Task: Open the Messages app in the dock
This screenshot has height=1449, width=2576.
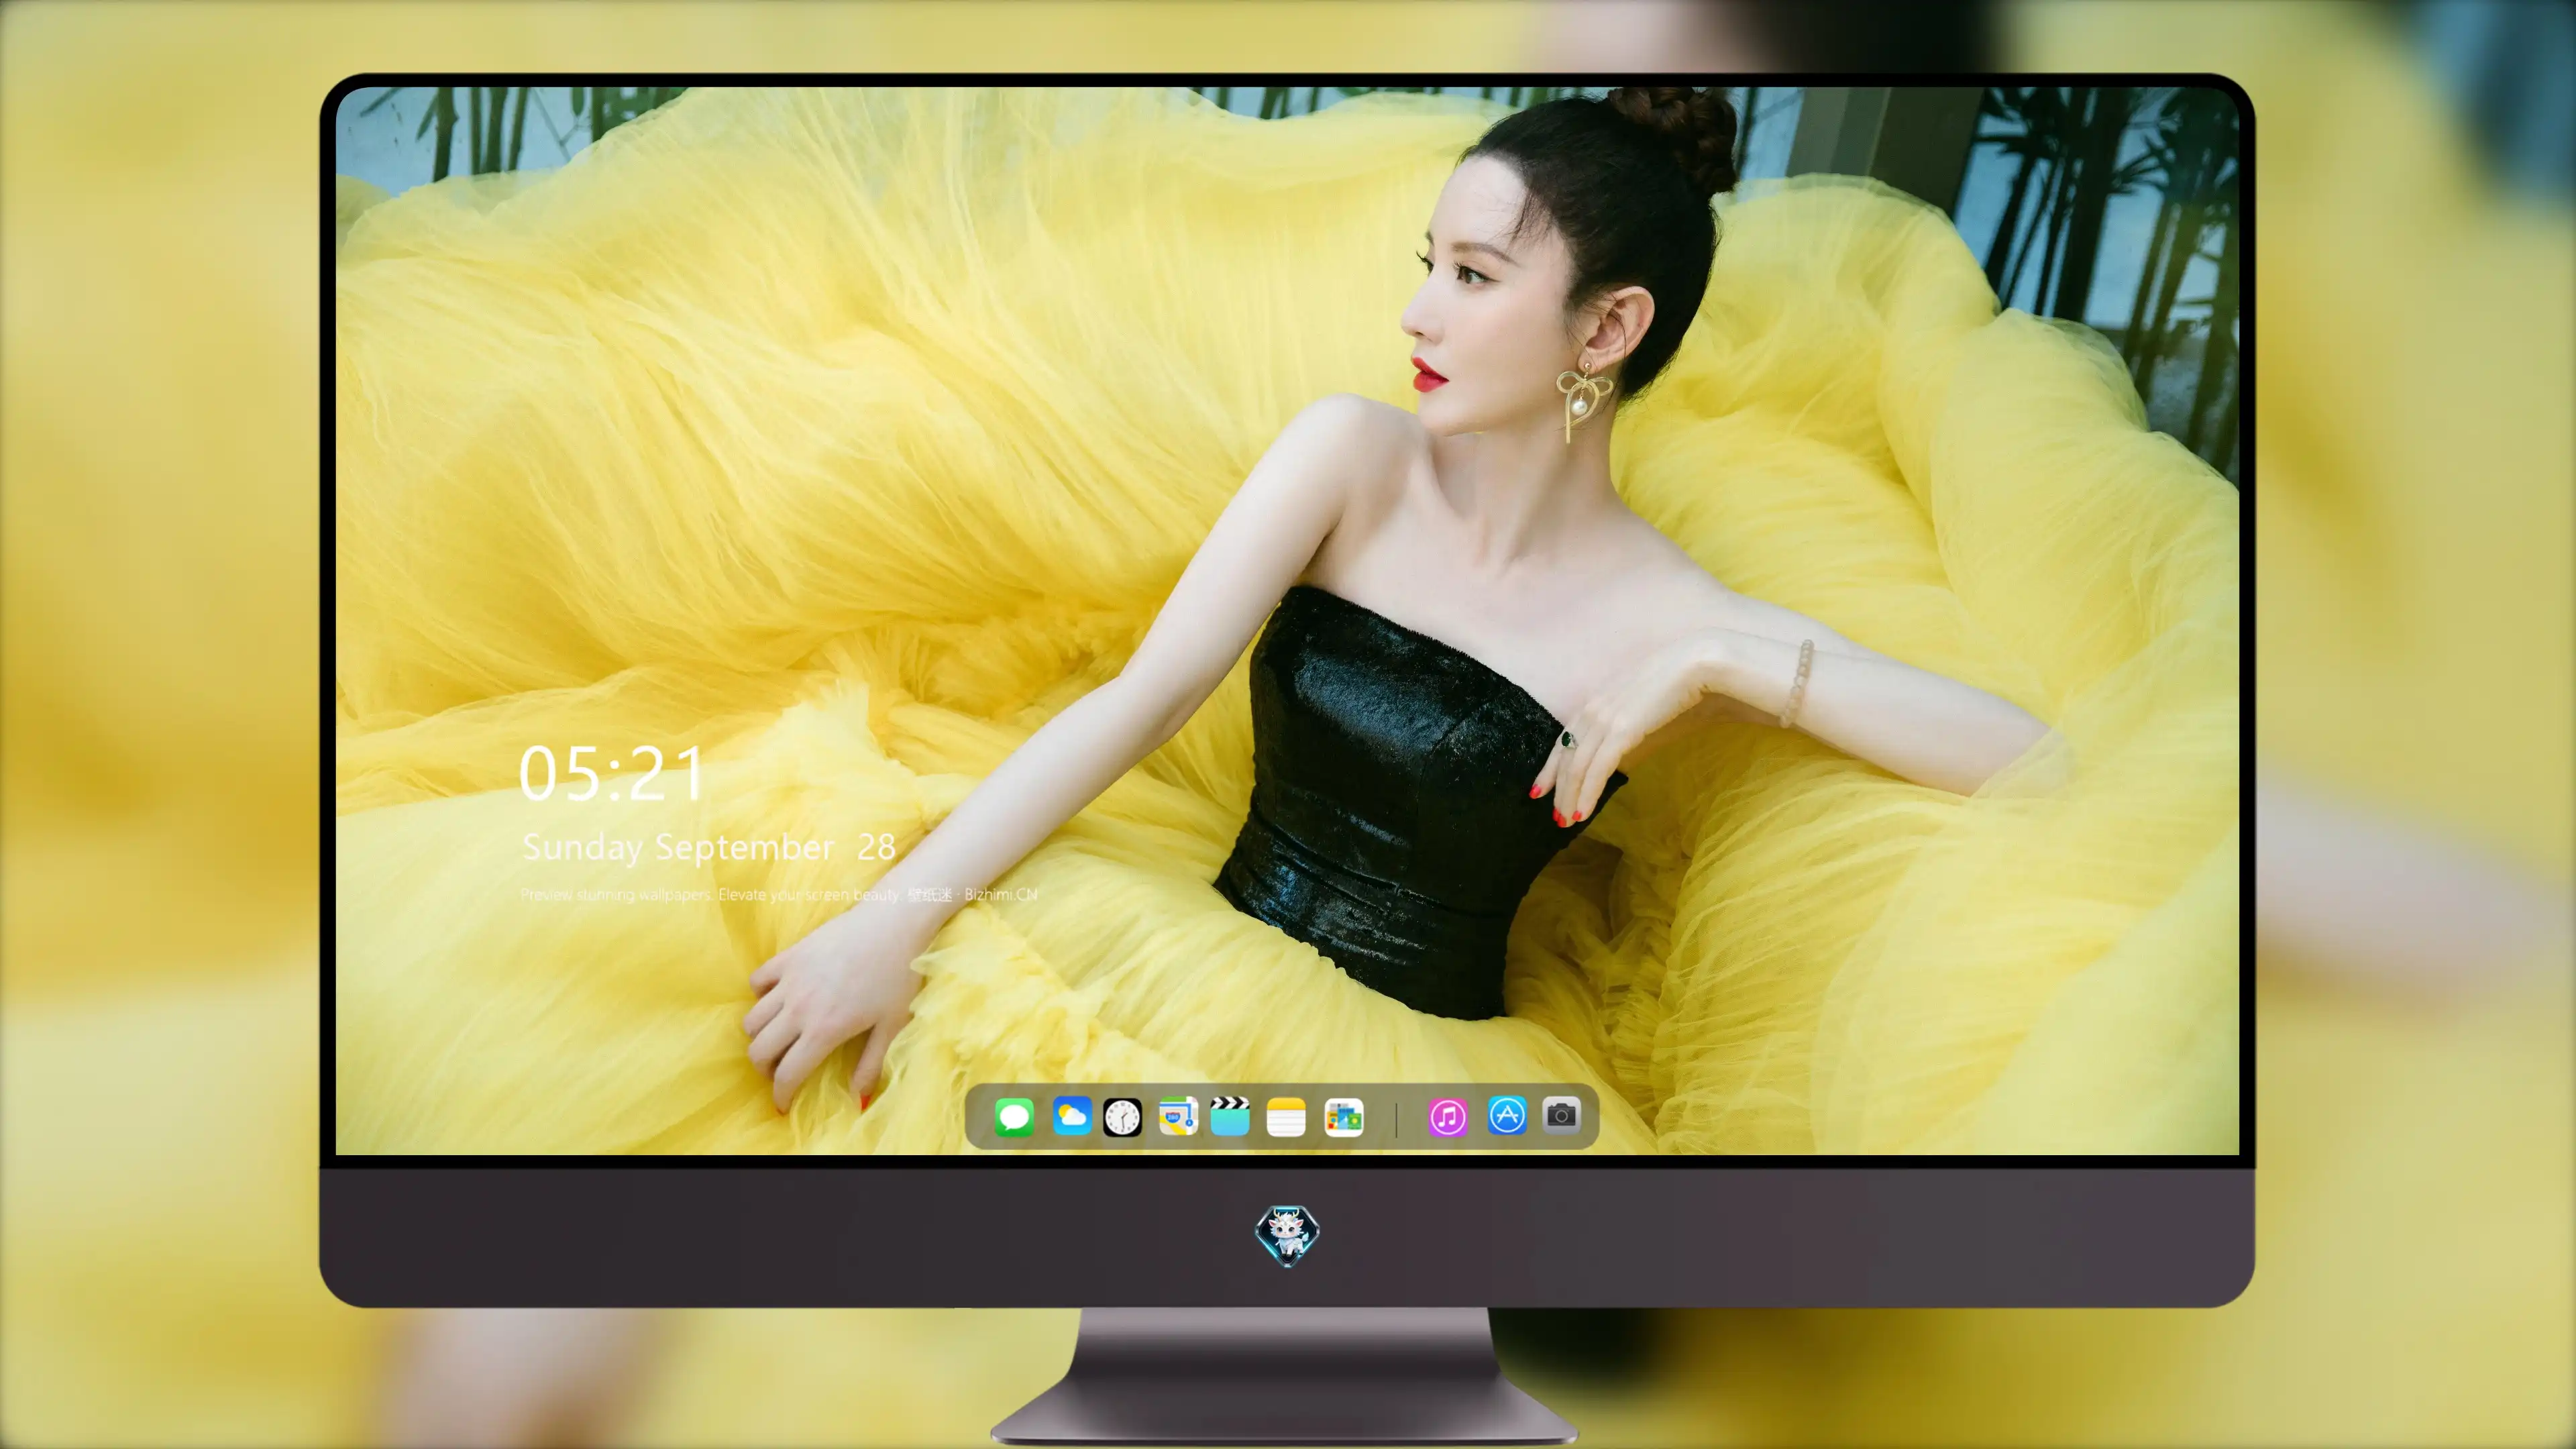Action: point(1014,1116)
